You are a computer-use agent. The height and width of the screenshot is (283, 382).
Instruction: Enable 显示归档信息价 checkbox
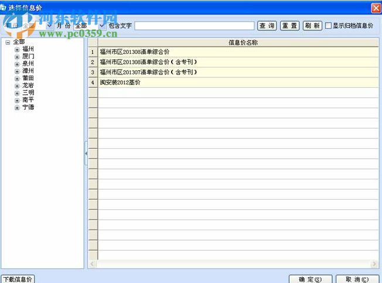pos(328,25)
